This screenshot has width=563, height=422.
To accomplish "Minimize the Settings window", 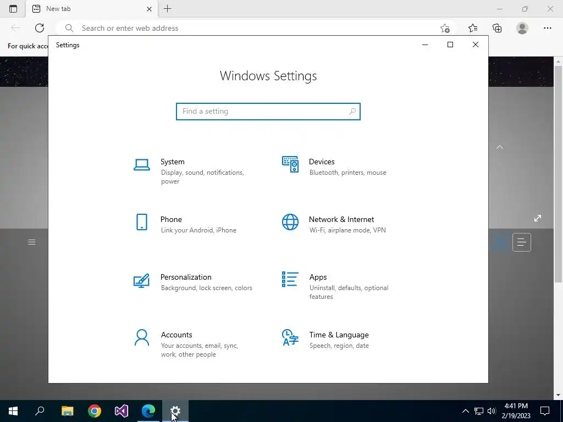I will coord(425,45).
